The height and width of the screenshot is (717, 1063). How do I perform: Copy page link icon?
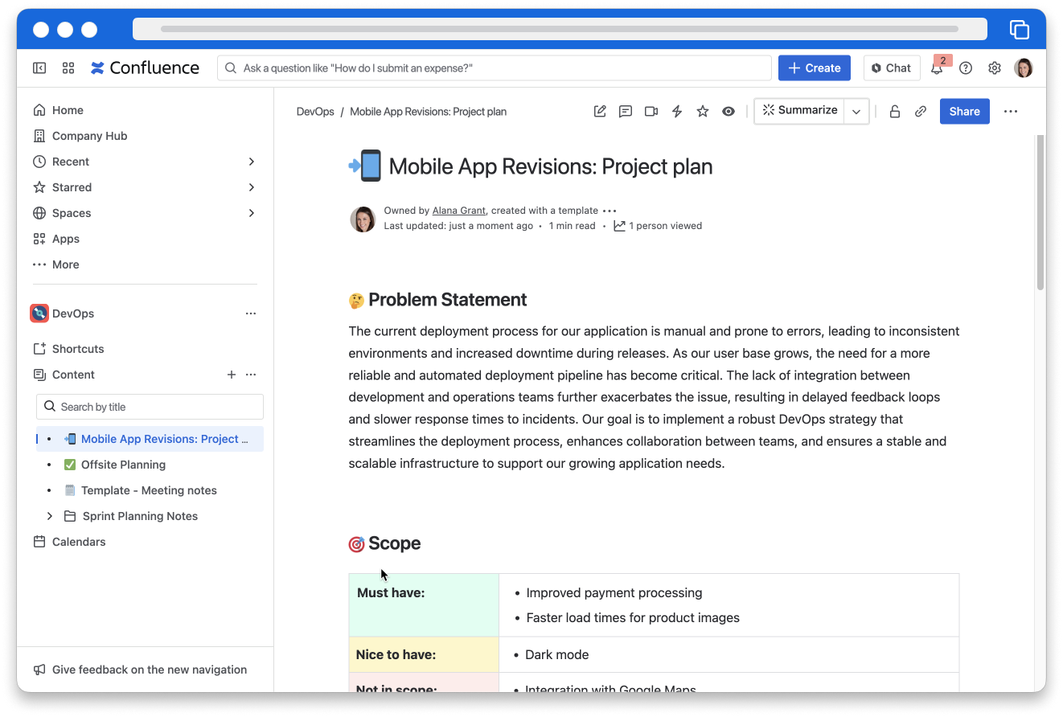[921, 112]
